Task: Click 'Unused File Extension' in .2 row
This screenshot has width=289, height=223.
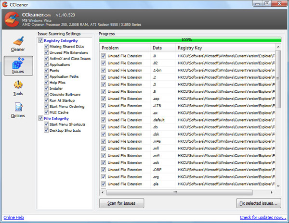Action: [x=125, y=77]
